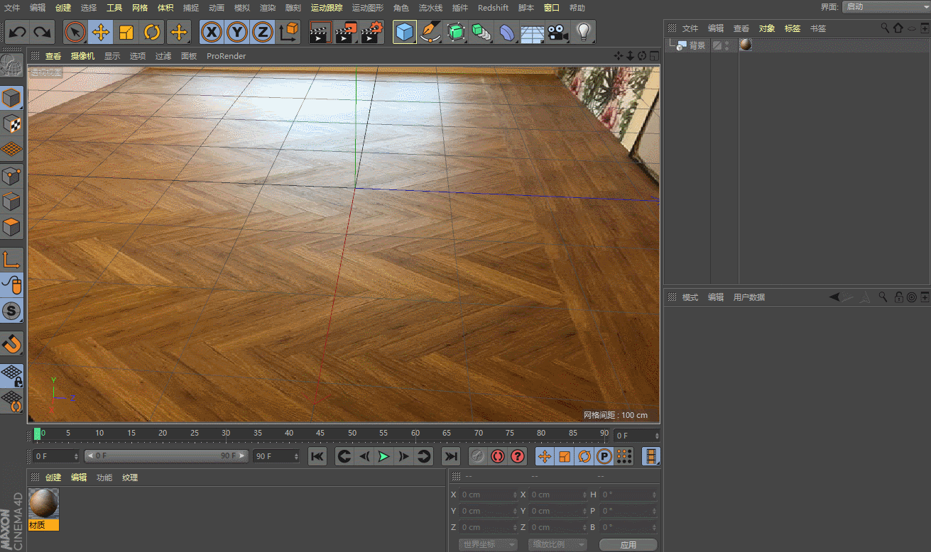Open the Light object icon
This screenshot has width=931, height=552.
click(x=583, y=32)
